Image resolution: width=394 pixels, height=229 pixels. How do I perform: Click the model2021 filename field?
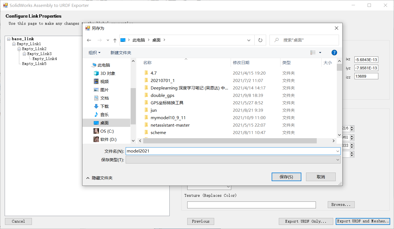point(231,151)
